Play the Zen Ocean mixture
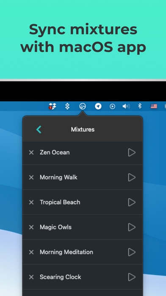Viewport: 166px width, 296px height. coord(132,152)
